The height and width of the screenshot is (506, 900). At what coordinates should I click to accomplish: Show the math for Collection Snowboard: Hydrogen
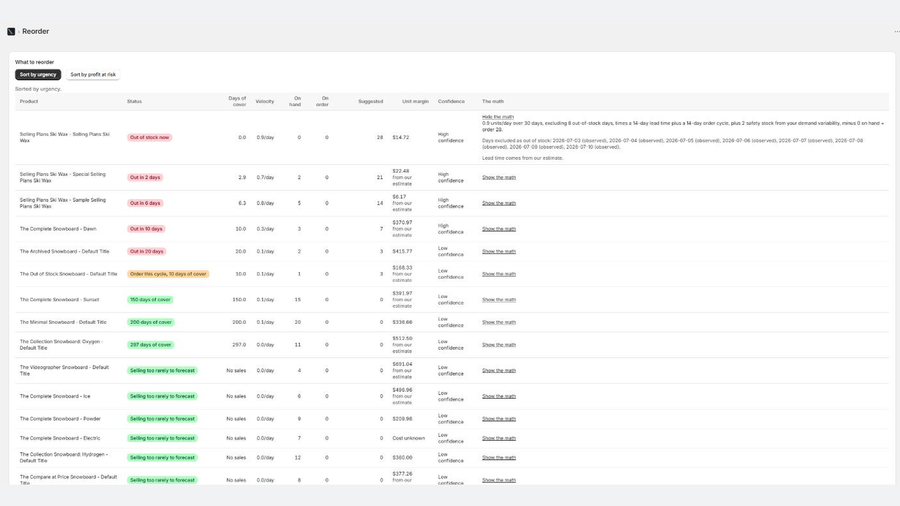(x=499, y=458)
